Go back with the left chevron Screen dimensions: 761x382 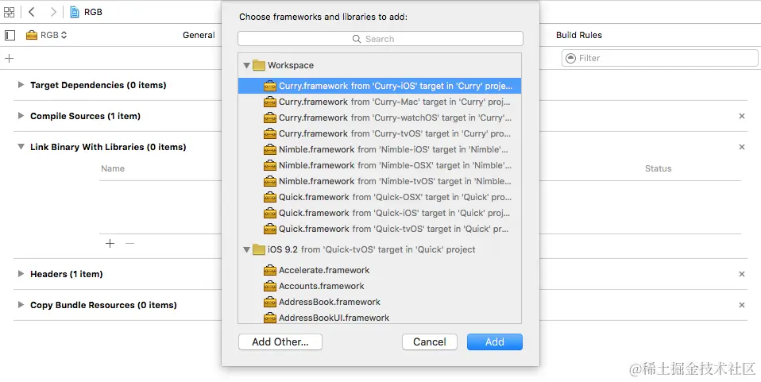click(x=32, y=12)
